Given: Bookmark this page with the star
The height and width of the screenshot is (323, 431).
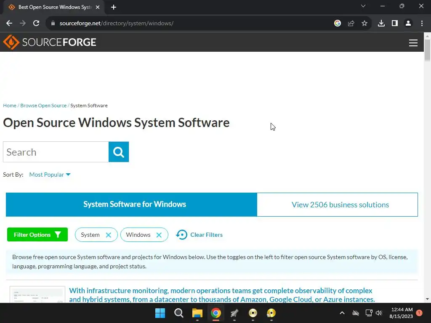Looking at the screenshot, I should pyautogui.click(x=364, y=24).
